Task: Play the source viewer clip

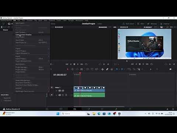Action: [78, 64]
